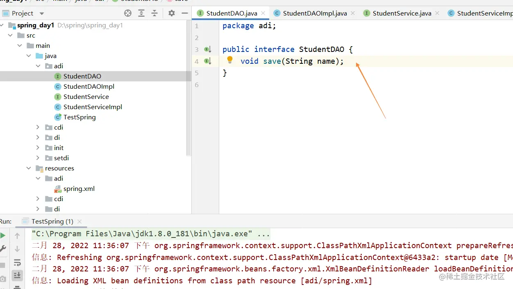Close the StudentDAOImpl.java tab

[353, 13]
